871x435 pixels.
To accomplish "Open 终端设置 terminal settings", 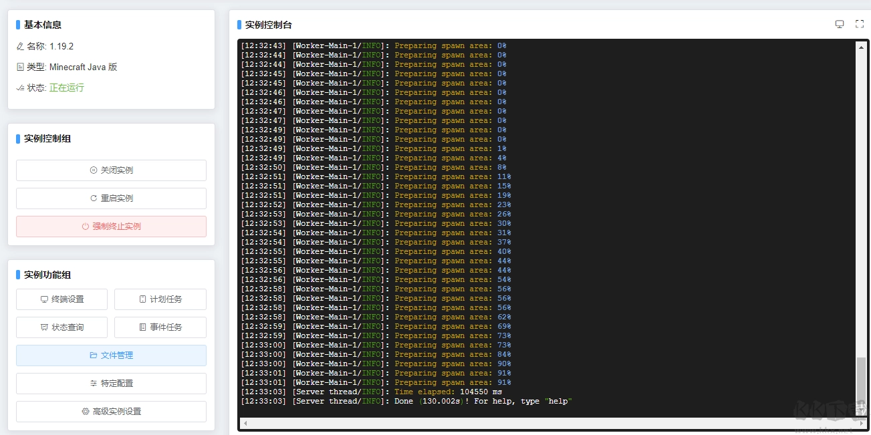I will pyautogui.click(x=61, y=299).
